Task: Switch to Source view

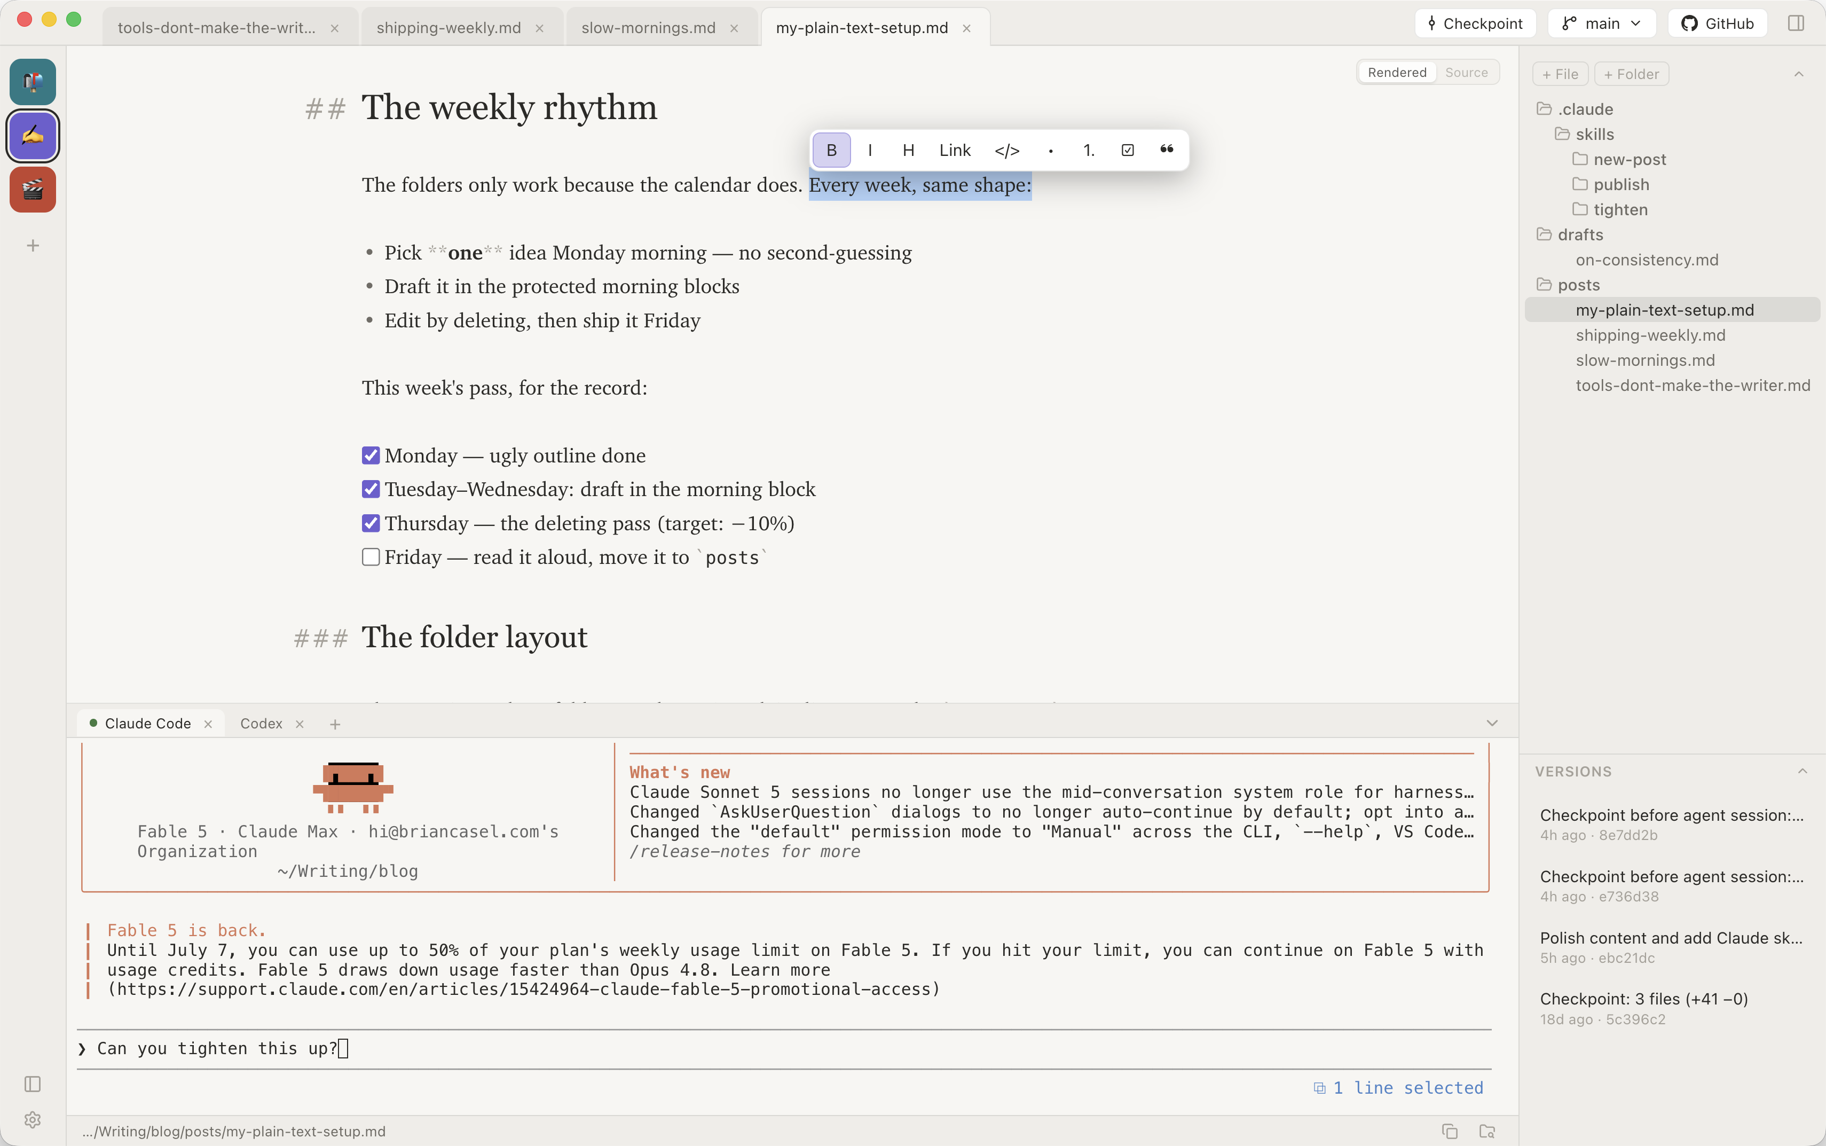Action: tap(1466, 72)
